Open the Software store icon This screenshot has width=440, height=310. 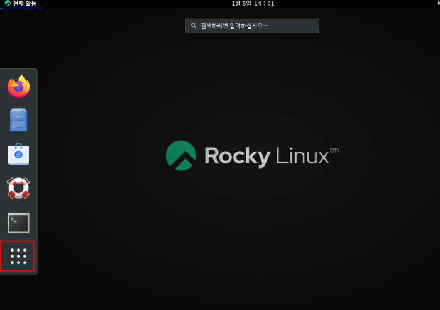coord(18,154)
